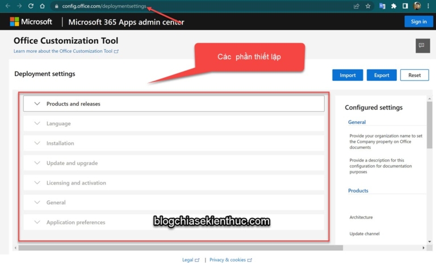Open Learn more about Office Customization Tool link

click(66, 51)
